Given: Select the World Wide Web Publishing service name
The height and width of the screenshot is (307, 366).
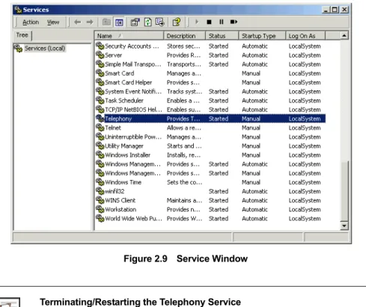Looking at the screenshot, I should tap(133, 219).
